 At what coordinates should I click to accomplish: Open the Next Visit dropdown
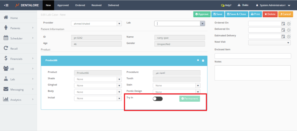pos(288,43)
